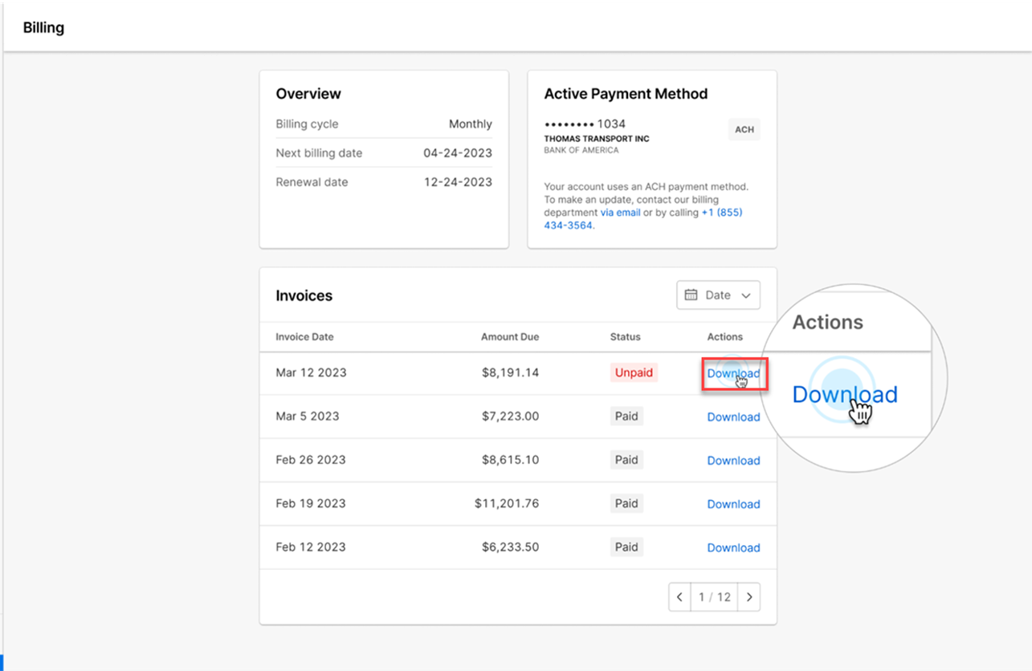
Task: Click the Paid badge for Mar 5 2023
Action: click(x=626, y=416)
